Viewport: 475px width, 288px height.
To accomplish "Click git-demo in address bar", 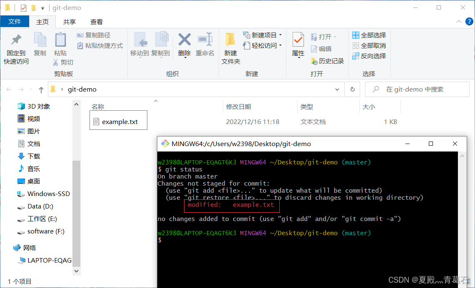I will point(82,89).
